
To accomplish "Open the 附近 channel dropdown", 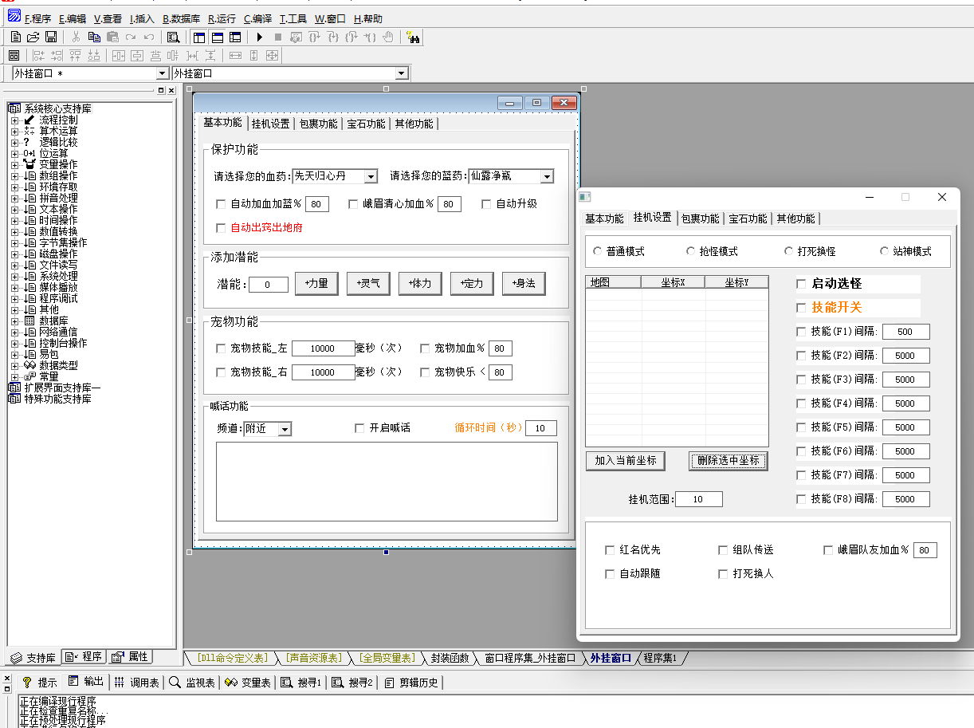I will pyautogui.click(x=285, y=429).
